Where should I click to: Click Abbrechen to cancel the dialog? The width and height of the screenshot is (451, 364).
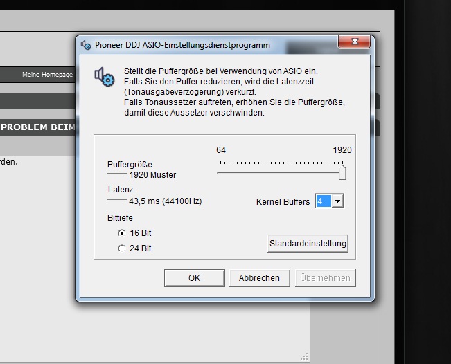click(259, 277)
